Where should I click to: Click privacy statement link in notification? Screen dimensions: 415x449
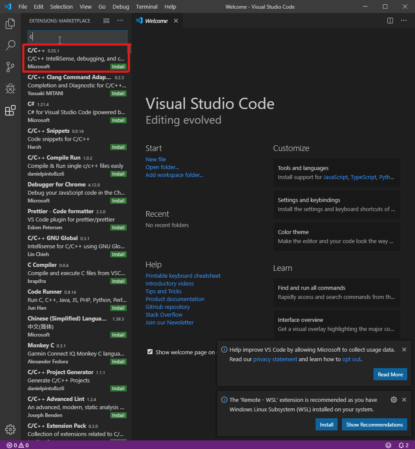click(275, 359)
